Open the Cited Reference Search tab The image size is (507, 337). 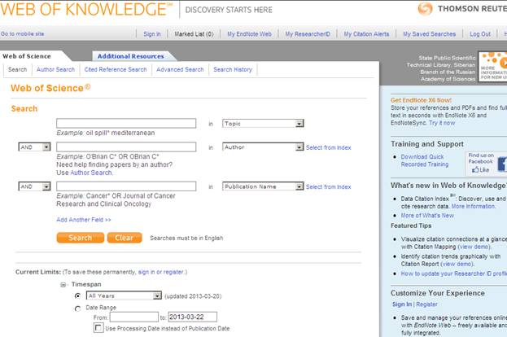116,69
